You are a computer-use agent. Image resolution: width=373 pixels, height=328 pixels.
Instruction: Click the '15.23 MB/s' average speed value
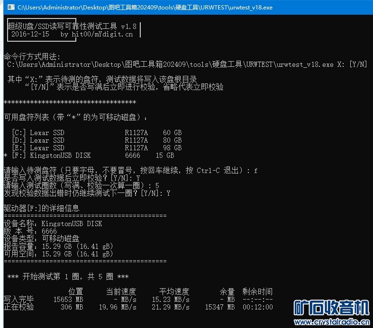point(171,300)
